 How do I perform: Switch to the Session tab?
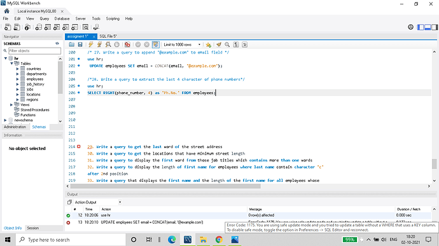point(32,228)
